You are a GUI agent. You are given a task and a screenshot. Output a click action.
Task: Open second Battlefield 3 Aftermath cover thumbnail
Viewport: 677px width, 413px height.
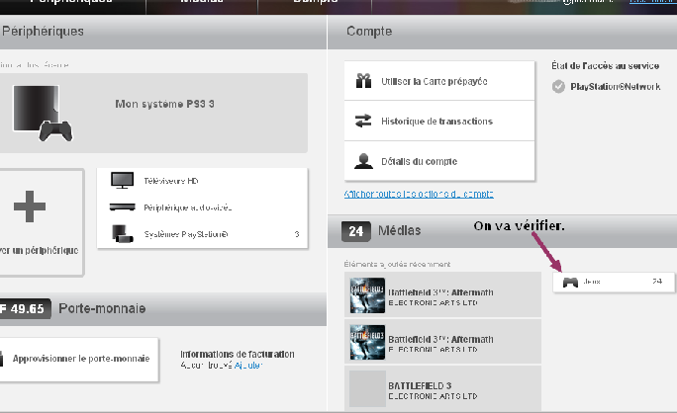[x=367, y=342]
